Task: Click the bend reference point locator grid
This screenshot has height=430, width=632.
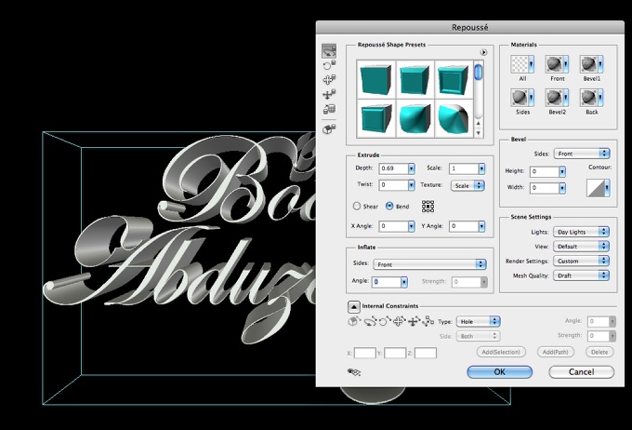Action: click(428, 207)
